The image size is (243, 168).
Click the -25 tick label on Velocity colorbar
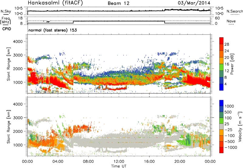[228, 129]
